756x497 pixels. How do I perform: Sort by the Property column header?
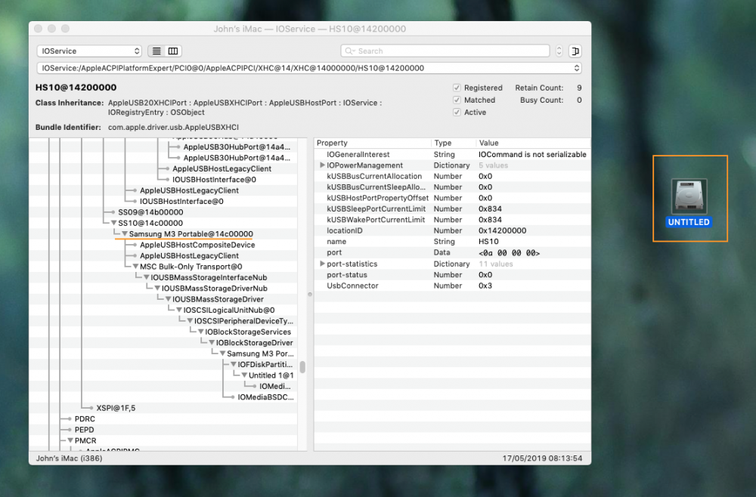click(372, 143)
